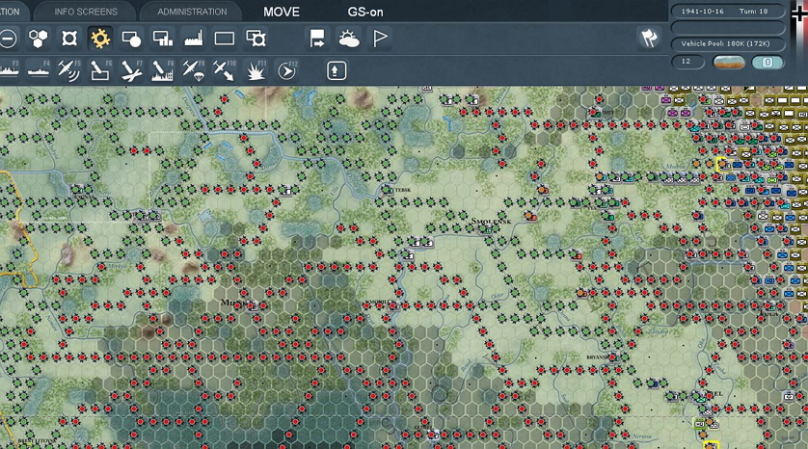This screenshot has width=808, height=449.
Task: Select the F9 air transport parachute mode
Action: pos(193,70)
